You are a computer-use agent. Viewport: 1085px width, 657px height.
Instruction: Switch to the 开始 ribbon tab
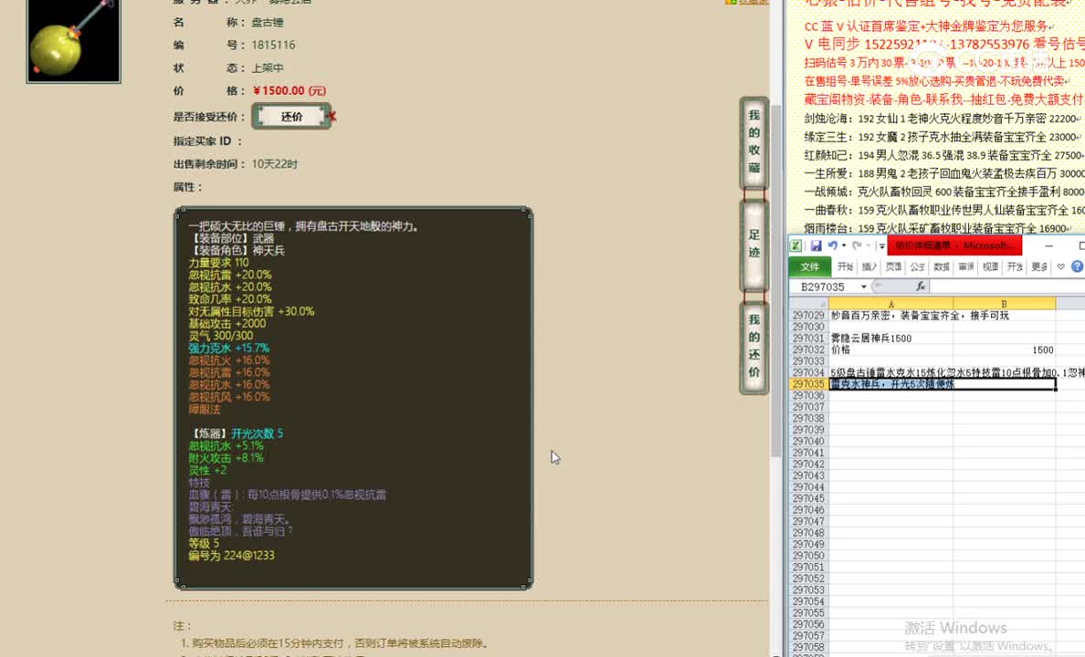point(845,266)
